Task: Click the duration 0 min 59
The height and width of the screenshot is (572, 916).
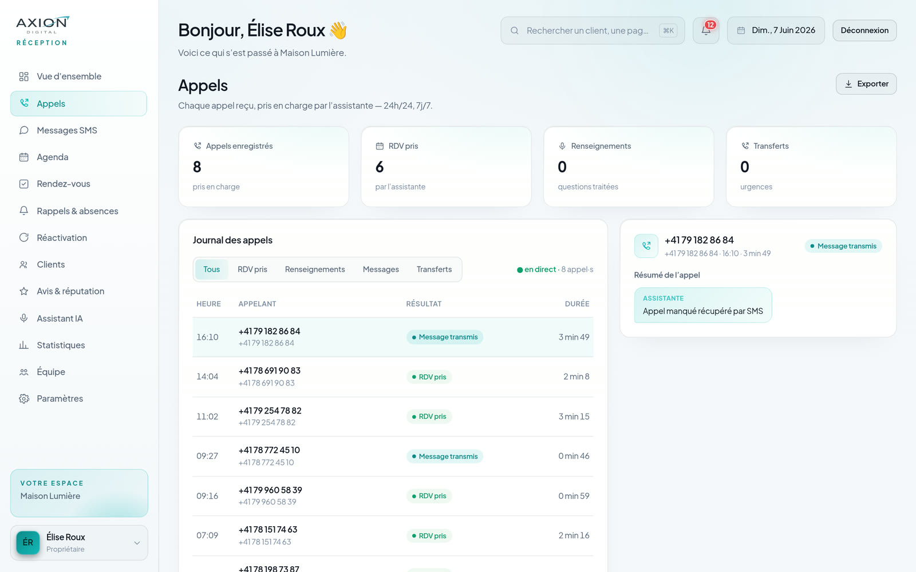Action: 574,496
